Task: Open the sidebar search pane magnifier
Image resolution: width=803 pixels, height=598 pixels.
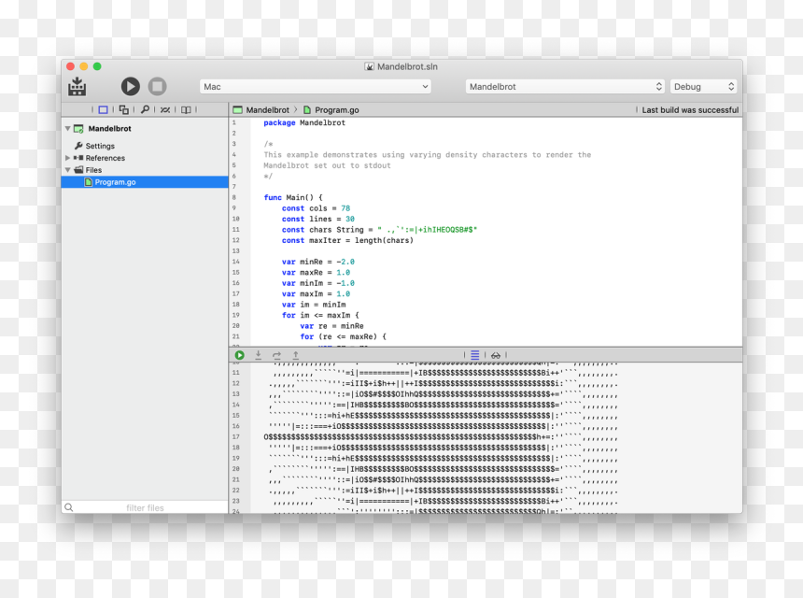Action: tap(145, 109)
